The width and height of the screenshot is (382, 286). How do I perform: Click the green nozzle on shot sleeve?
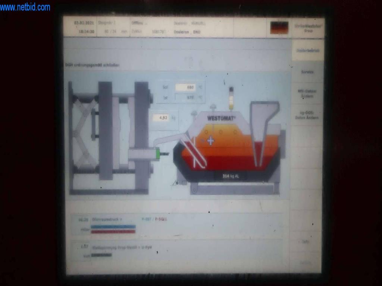(158, 153)
